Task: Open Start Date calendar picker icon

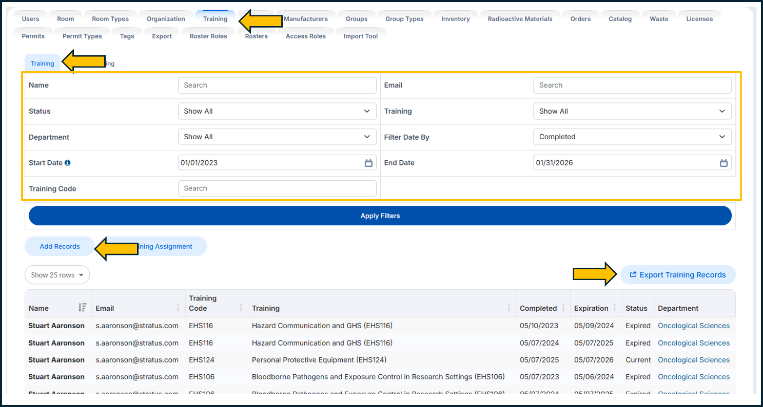Action: [x=368, y=163]
